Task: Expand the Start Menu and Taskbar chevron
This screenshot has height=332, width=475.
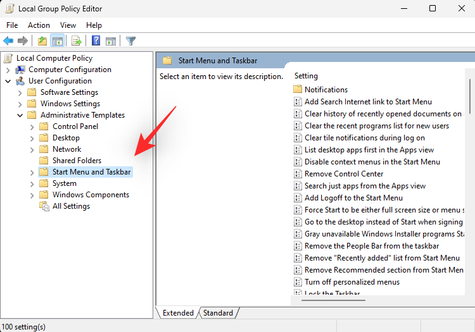Action: click(32, 173)
